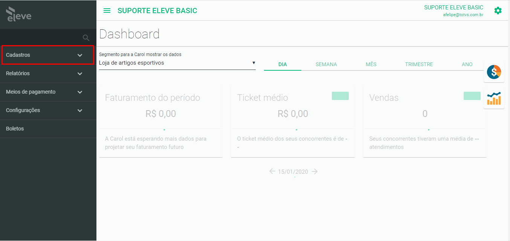Select the DIA tab

pos(282,64)
